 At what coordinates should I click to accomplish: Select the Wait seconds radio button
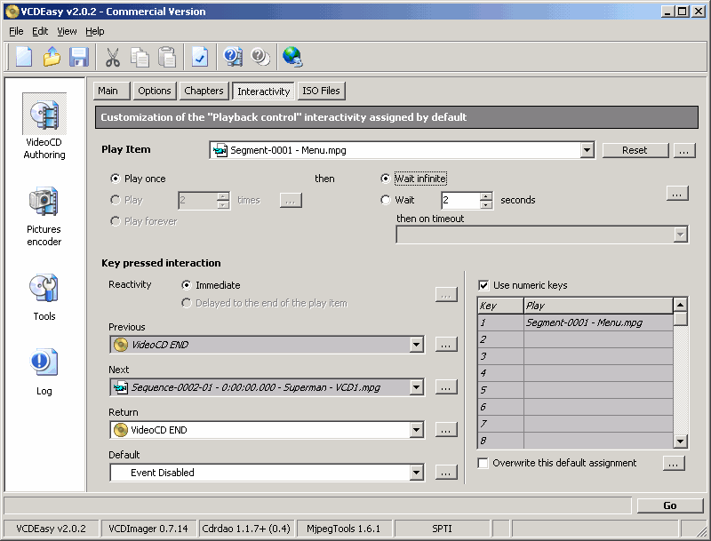click(x=386, y=200)
